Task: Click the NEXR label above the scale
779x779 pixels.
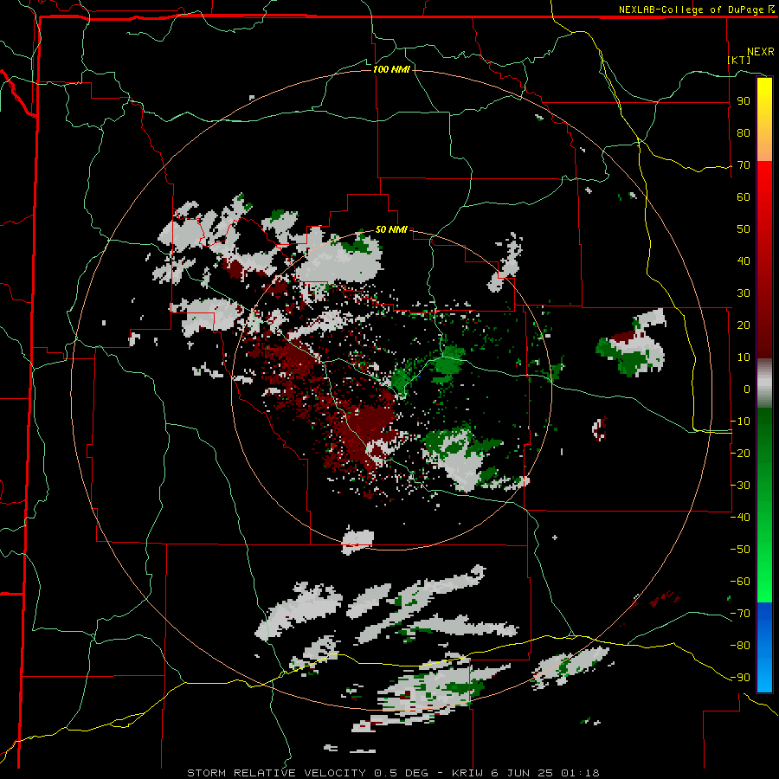Action: tap(761, 52)
